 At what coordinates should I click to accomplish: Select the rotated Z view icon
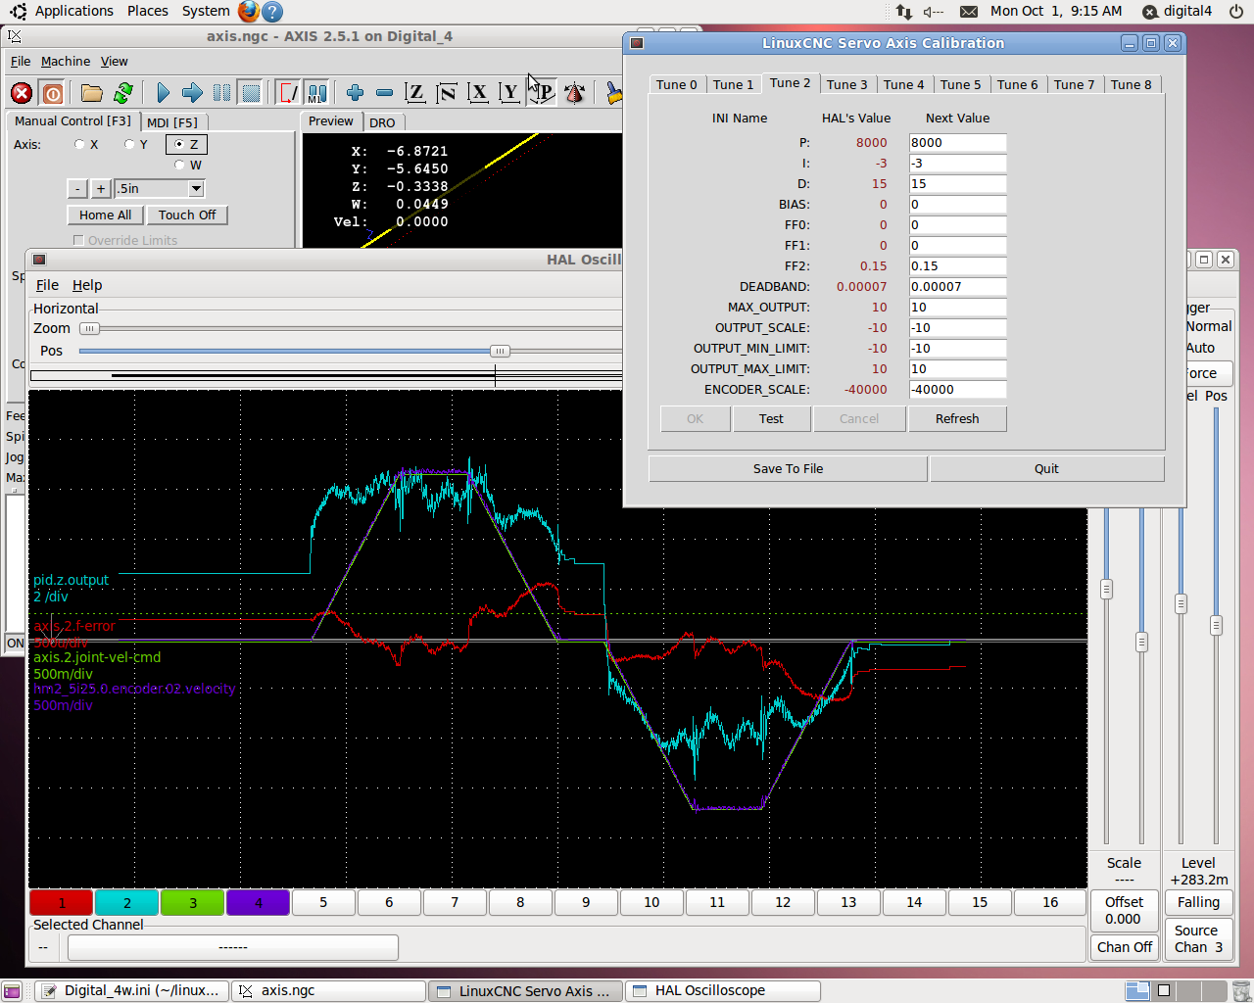tap(447, 93)
